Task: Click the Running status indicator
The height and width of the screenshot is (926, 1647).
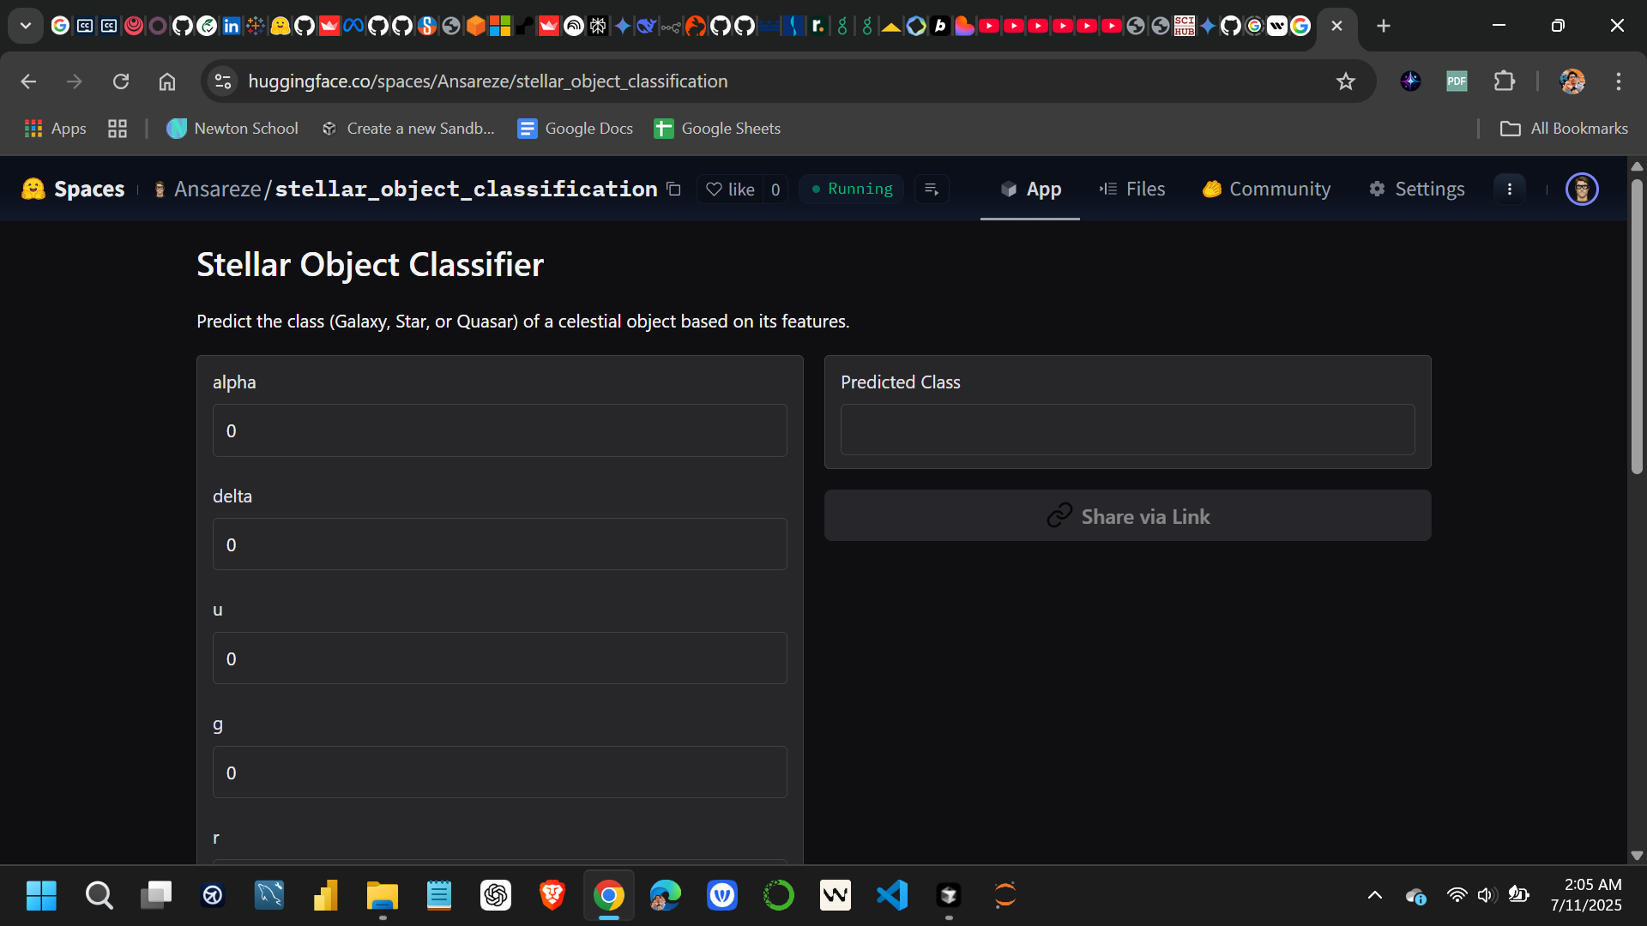Action: pos(851,189)
